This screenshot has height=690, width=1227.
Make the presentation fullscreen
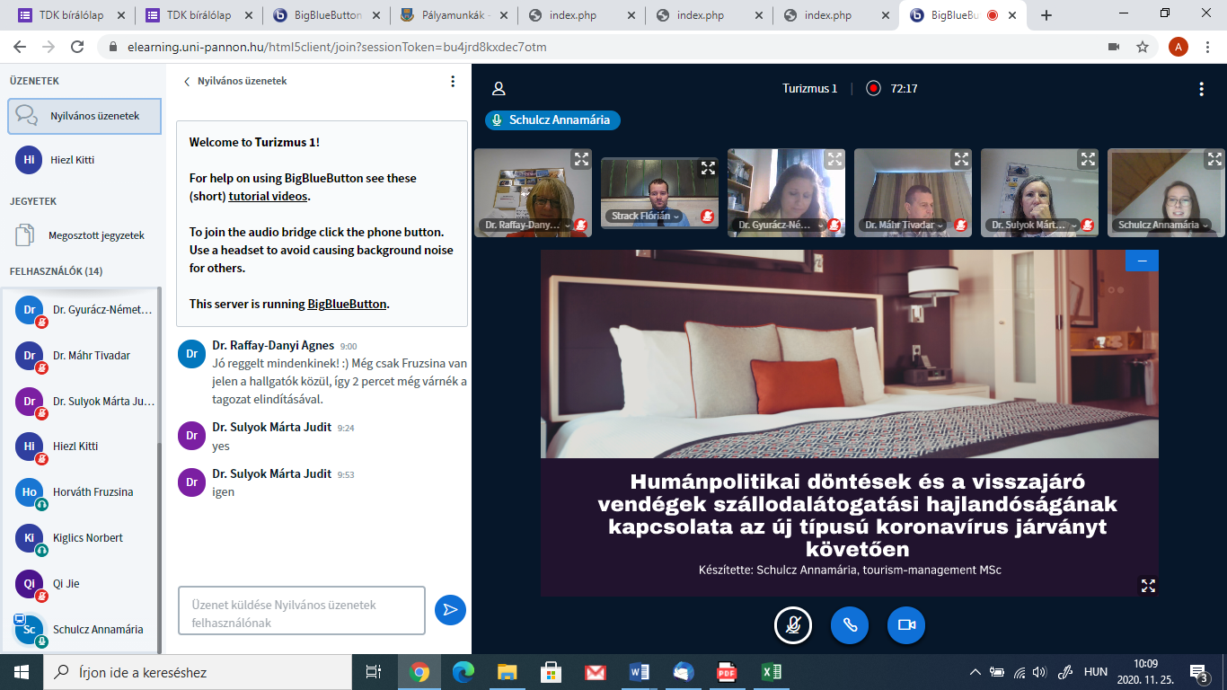[1147, 585]
